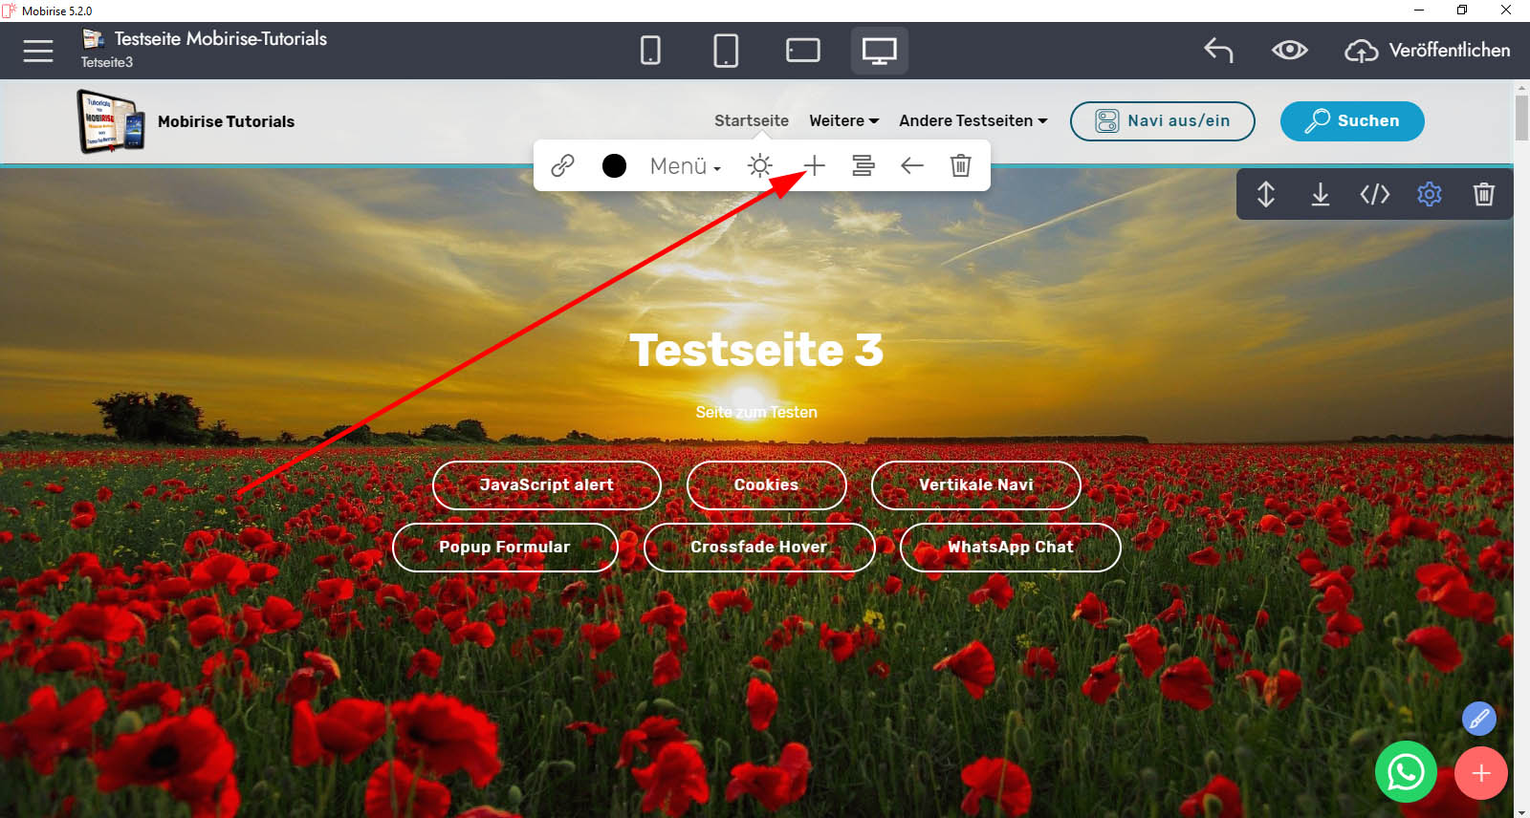Switch to tablet landscape preview
The image size is (1530, 818).
click(x=802, y=50)
